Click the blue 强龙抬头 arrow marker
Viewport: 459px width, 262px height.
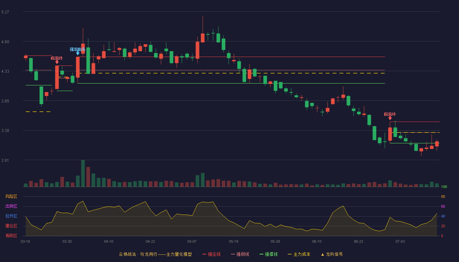point(78,53)
